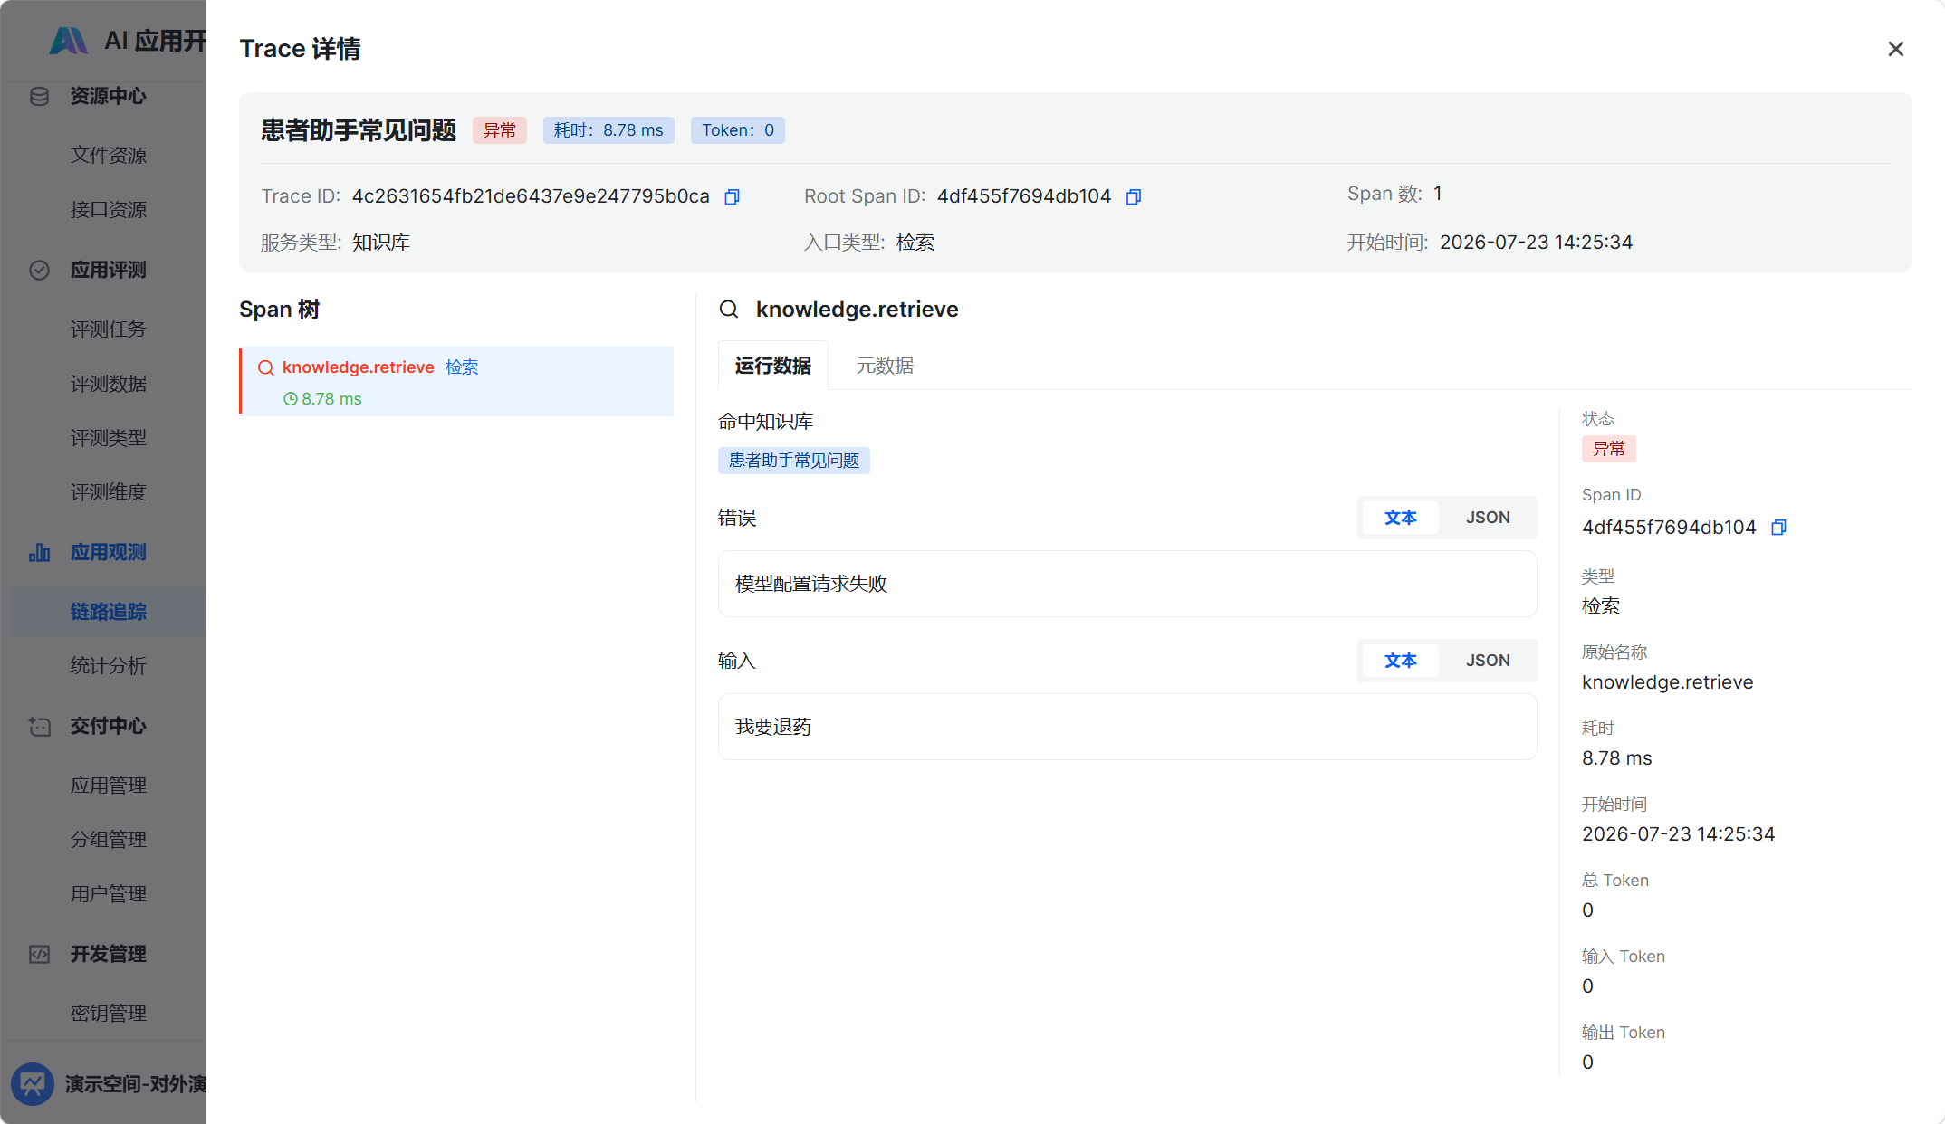Click the 患者助手常见问题 trace title
The width and height of the screenshot is (1945, 1124).
359,130
